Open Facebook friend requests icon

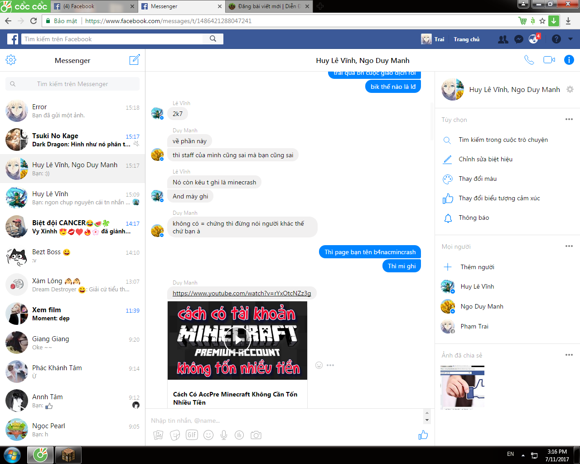coord(503,39)
